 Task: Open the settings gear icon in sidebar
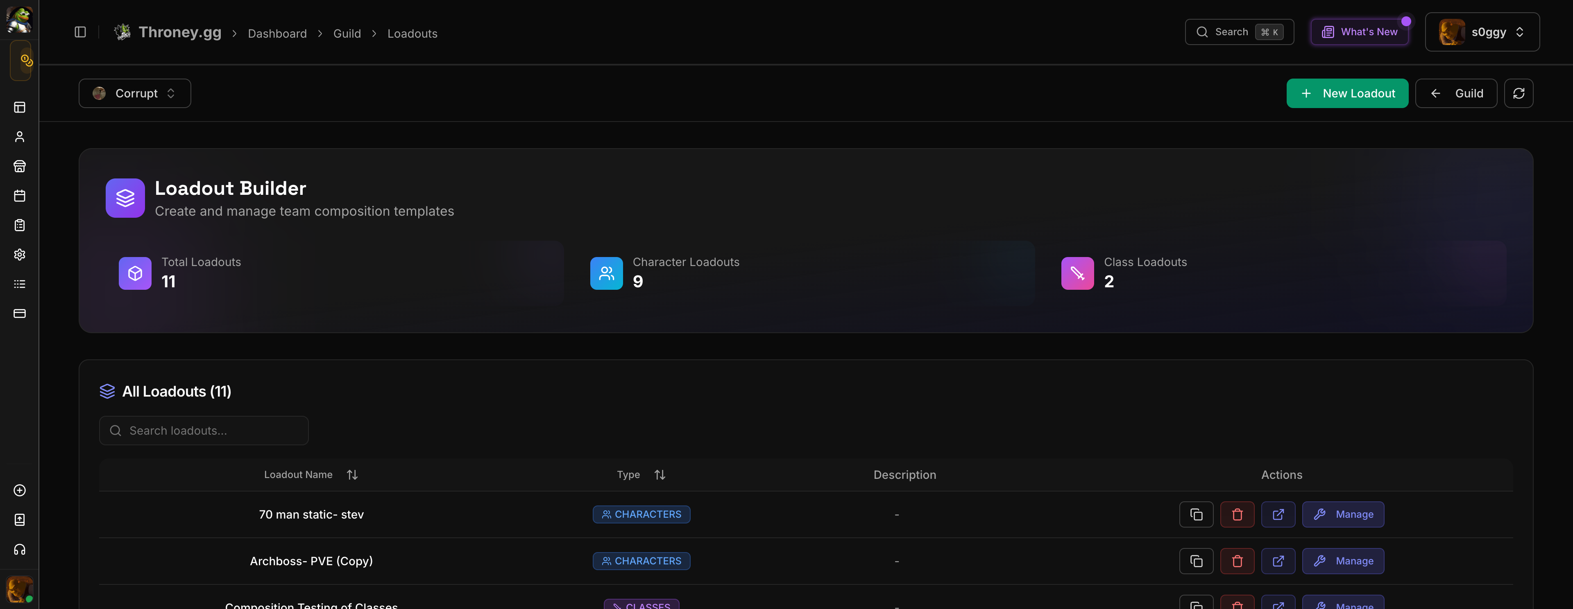[x=20, y=255]
